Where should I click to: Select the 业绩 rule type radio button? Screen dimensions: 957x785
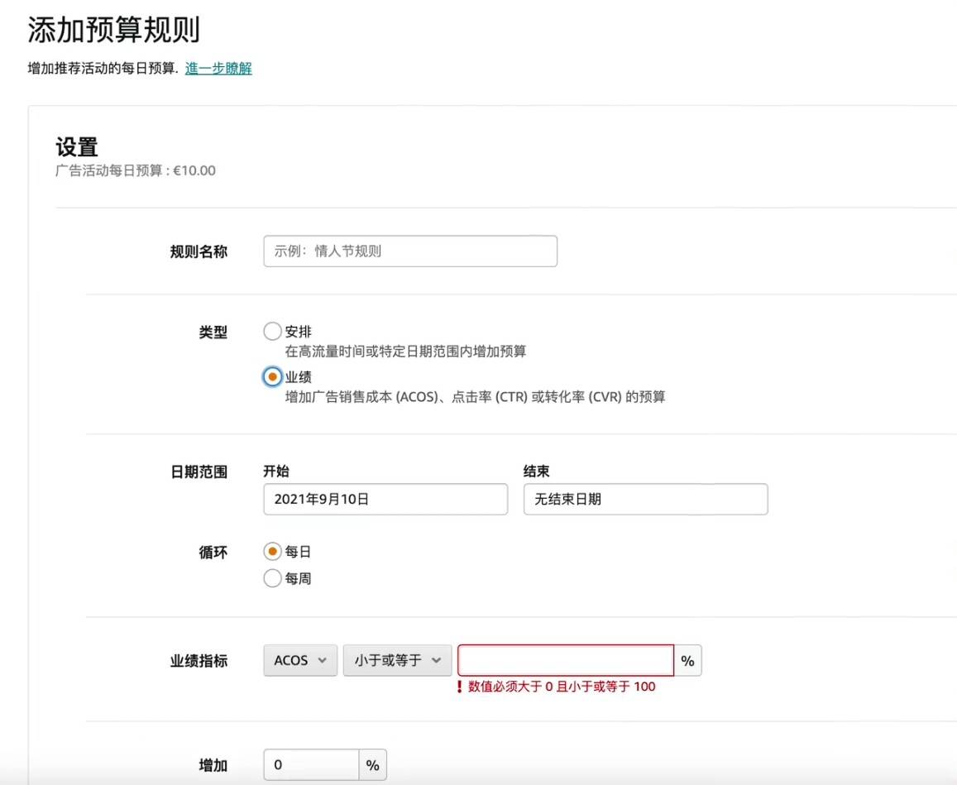(x=272, y=376)
